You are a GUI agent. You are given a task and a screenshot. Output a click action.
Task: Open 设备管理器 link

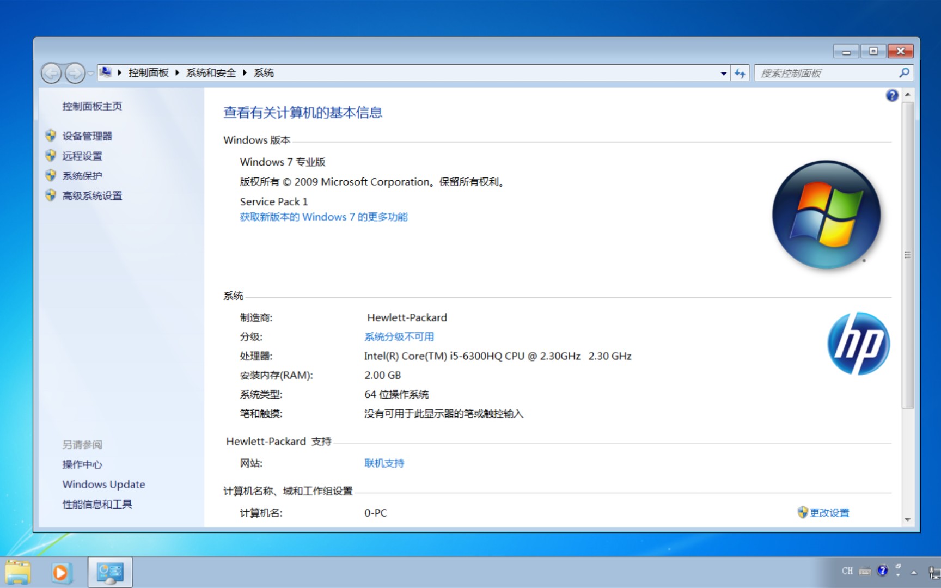coord(87,136)
